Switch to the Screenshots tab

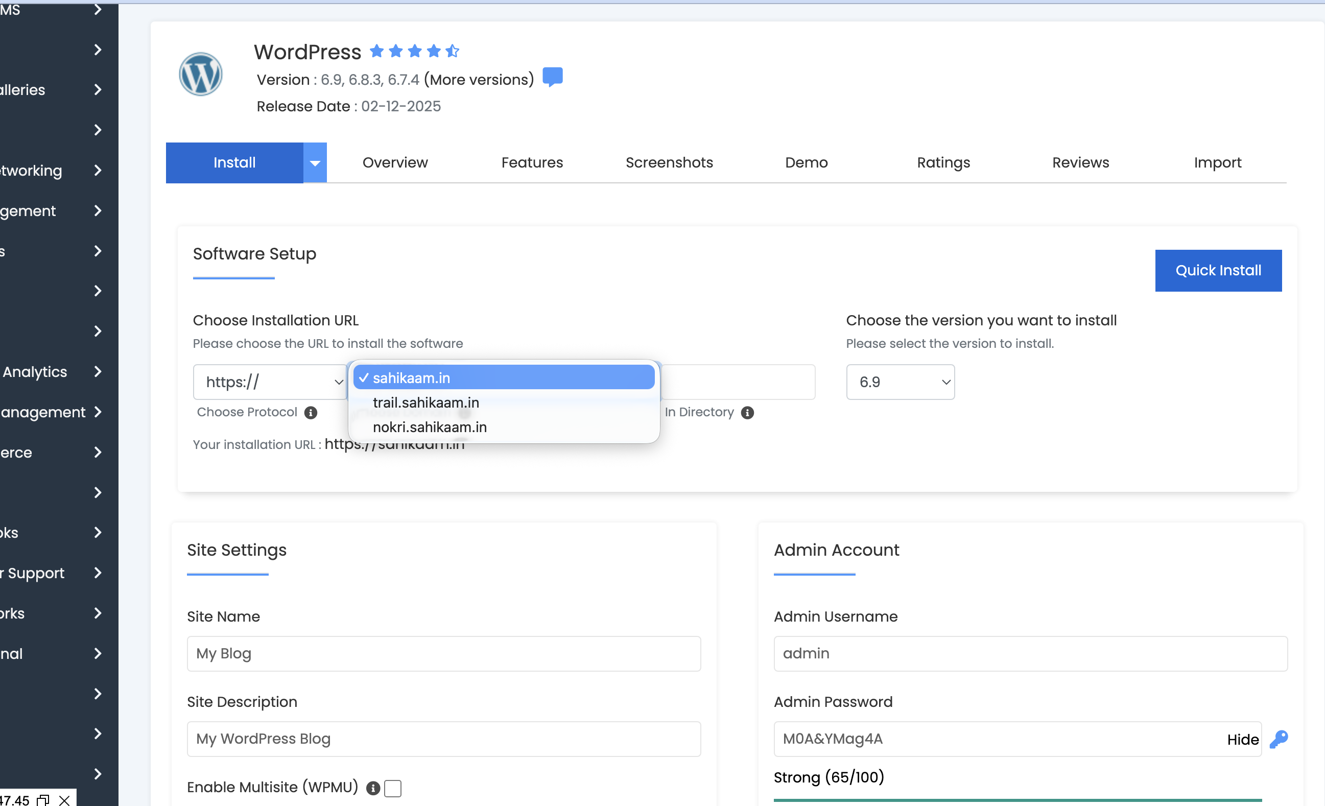point(669,162)
